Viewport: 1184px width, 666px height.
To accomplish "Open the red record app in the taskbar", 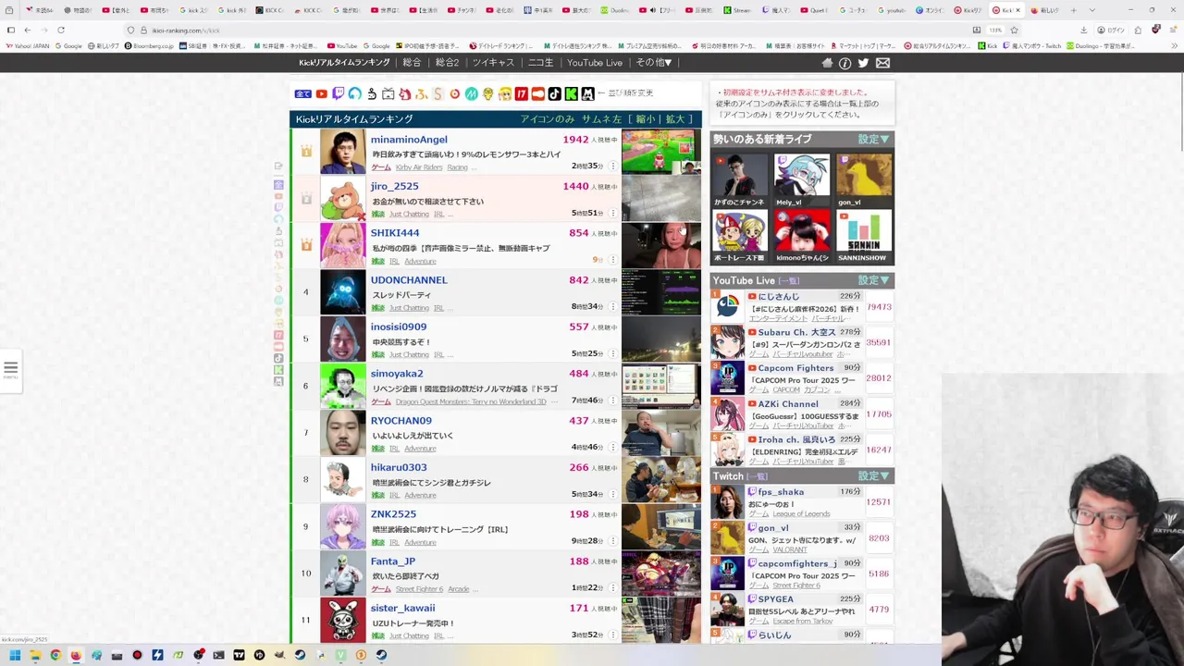I will (137, 655).
